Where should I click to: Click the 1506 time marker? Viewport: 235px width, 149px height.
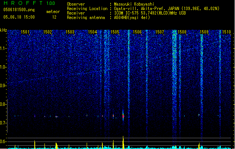pos(137,32)
